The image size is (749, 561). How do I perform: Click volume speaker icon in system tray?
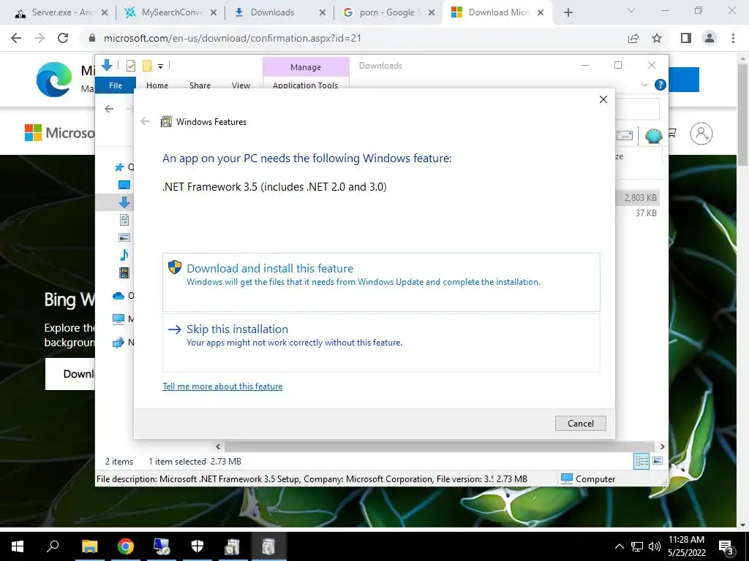click(x=655, y=546)
